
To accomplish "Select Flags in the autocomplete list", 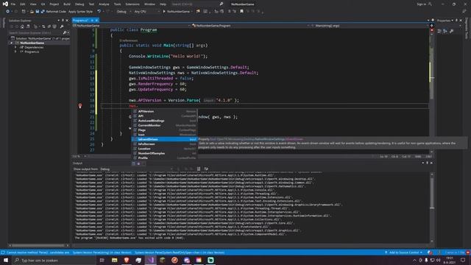I will coord(165,130).
